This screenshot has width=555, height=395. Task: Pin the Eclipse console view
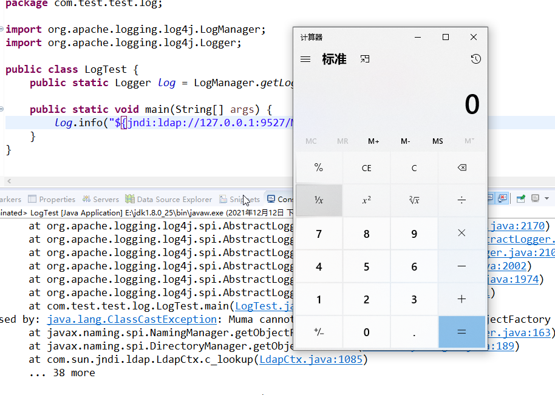tap(520, 198)
